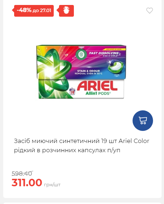Click the Fast Dissolving label on package

pyautogui.click(x=104, y=54)
